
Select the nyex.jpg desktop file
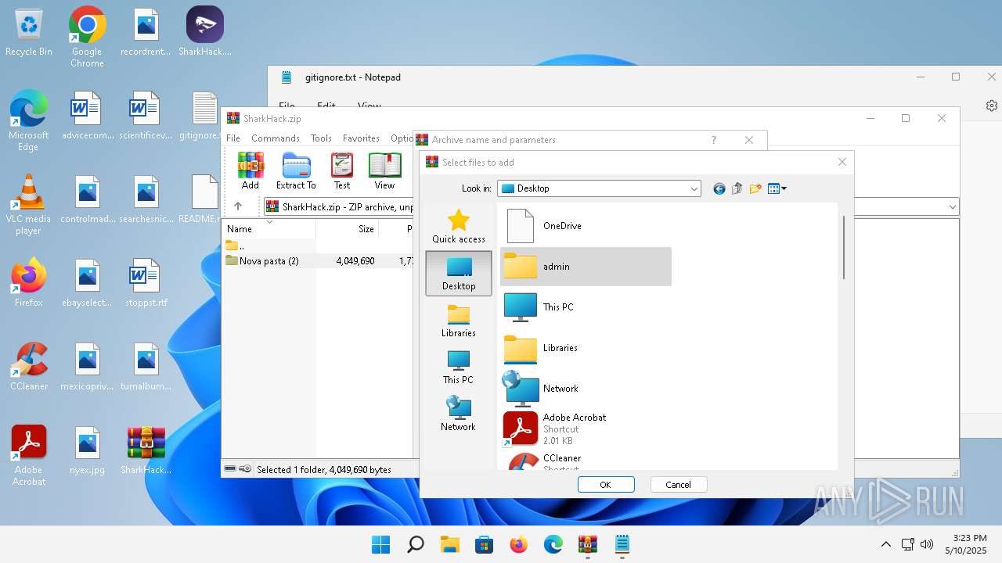[x=87, y=450]
